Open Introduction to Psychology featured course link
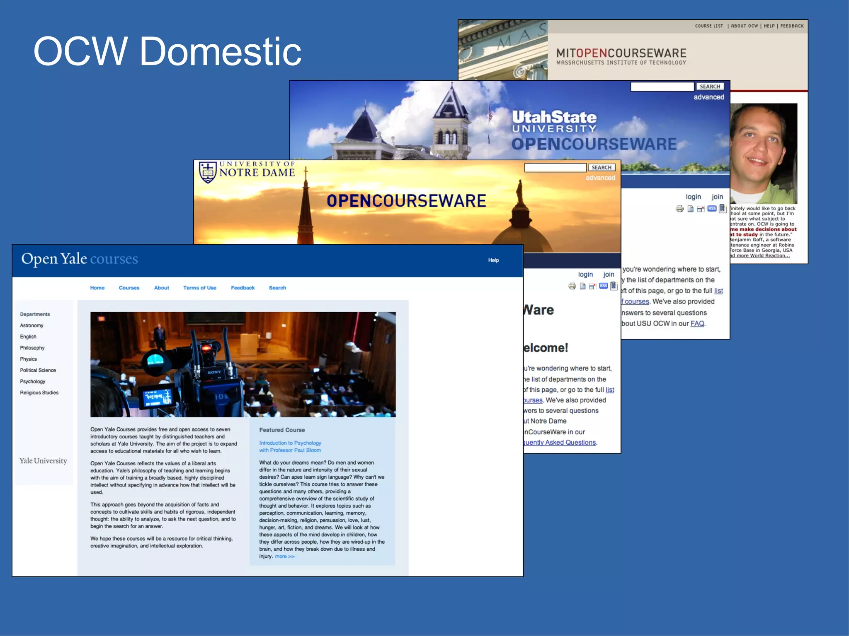The width and height of the screenshot is (849, 636). pos(290,443)
